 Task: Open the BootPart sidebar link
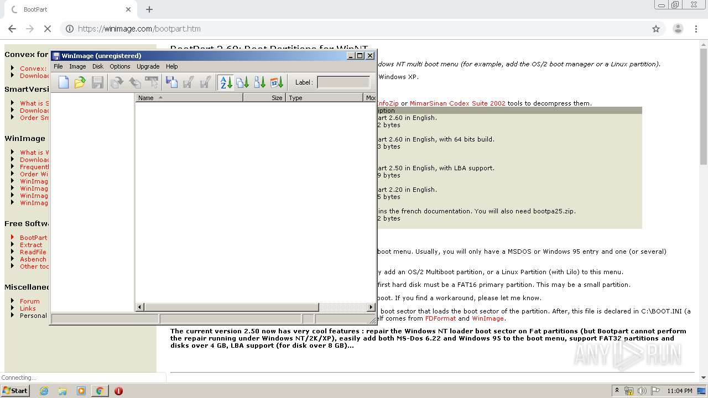(x=34, y=238)
